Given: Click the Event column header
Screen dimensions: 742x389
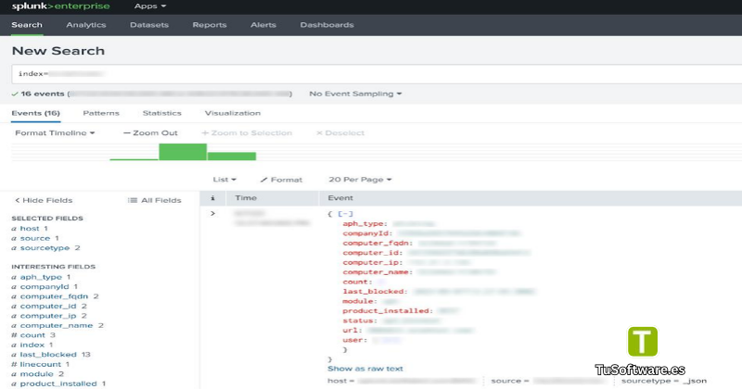Looking at the screenshot, I should click(x=340, y=198).
